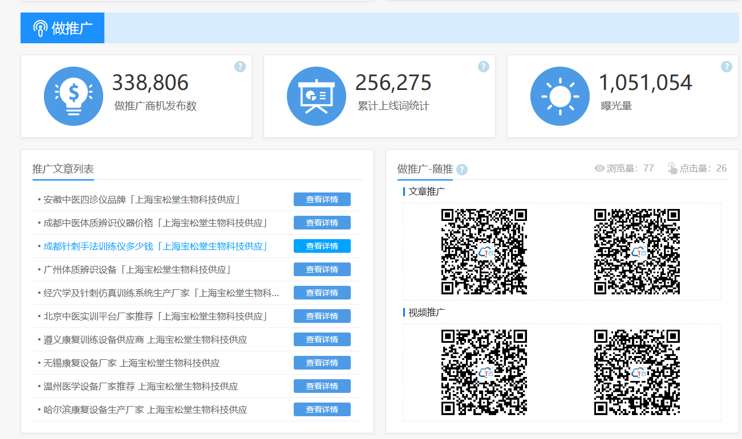Open article link 温州医学设备厂家推荐
This screenshot has width=742, height=439.
pyautogui.click(x=141, y=386)
